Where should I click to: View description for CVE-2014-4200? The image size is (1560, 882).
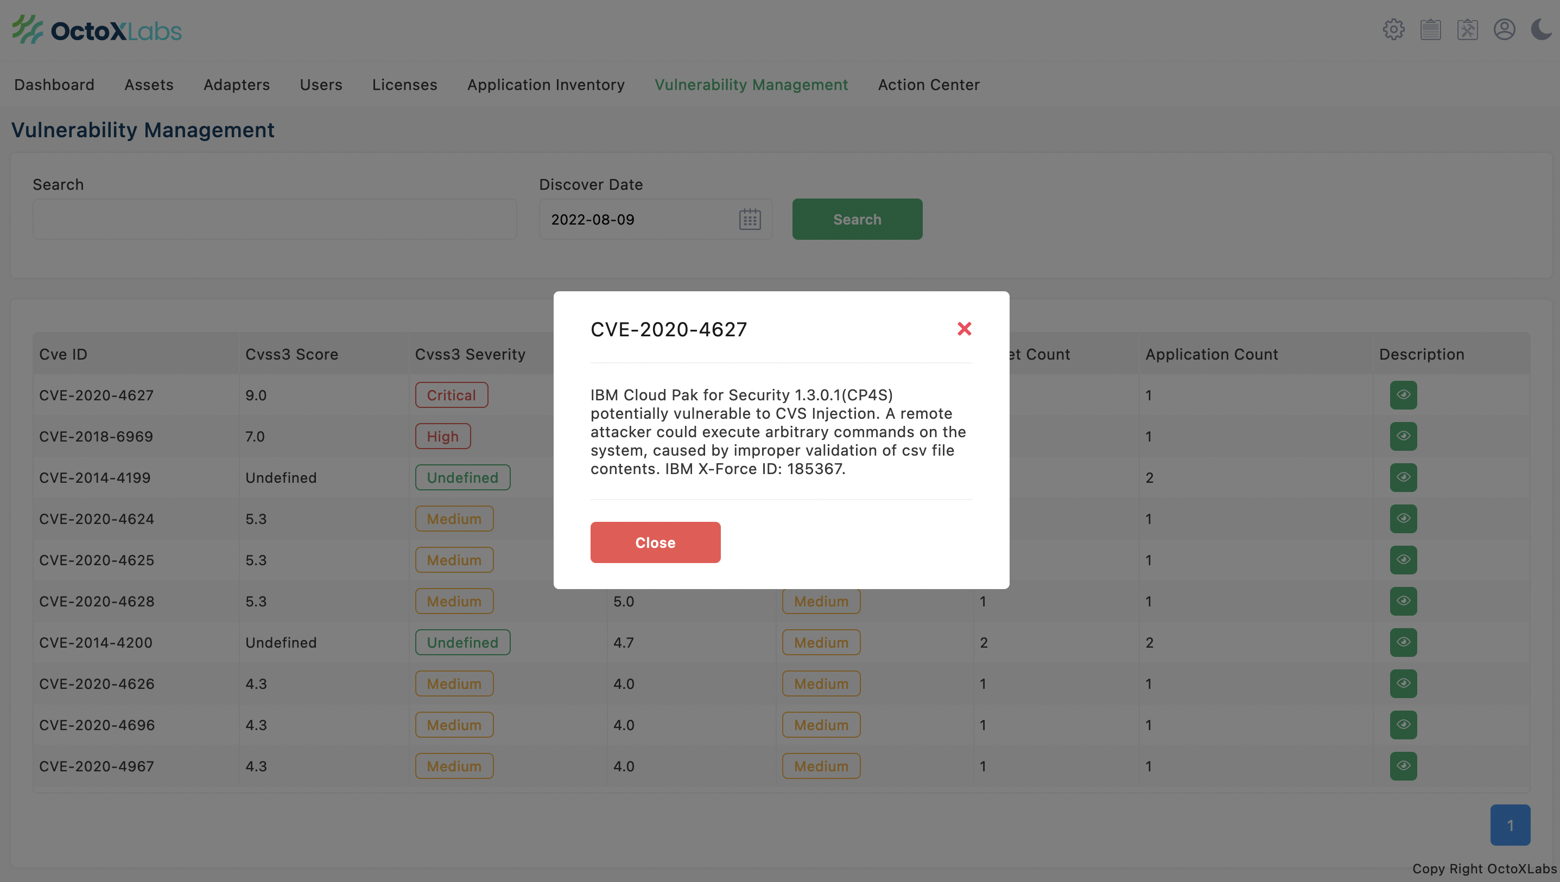(x=1403, y=642)
